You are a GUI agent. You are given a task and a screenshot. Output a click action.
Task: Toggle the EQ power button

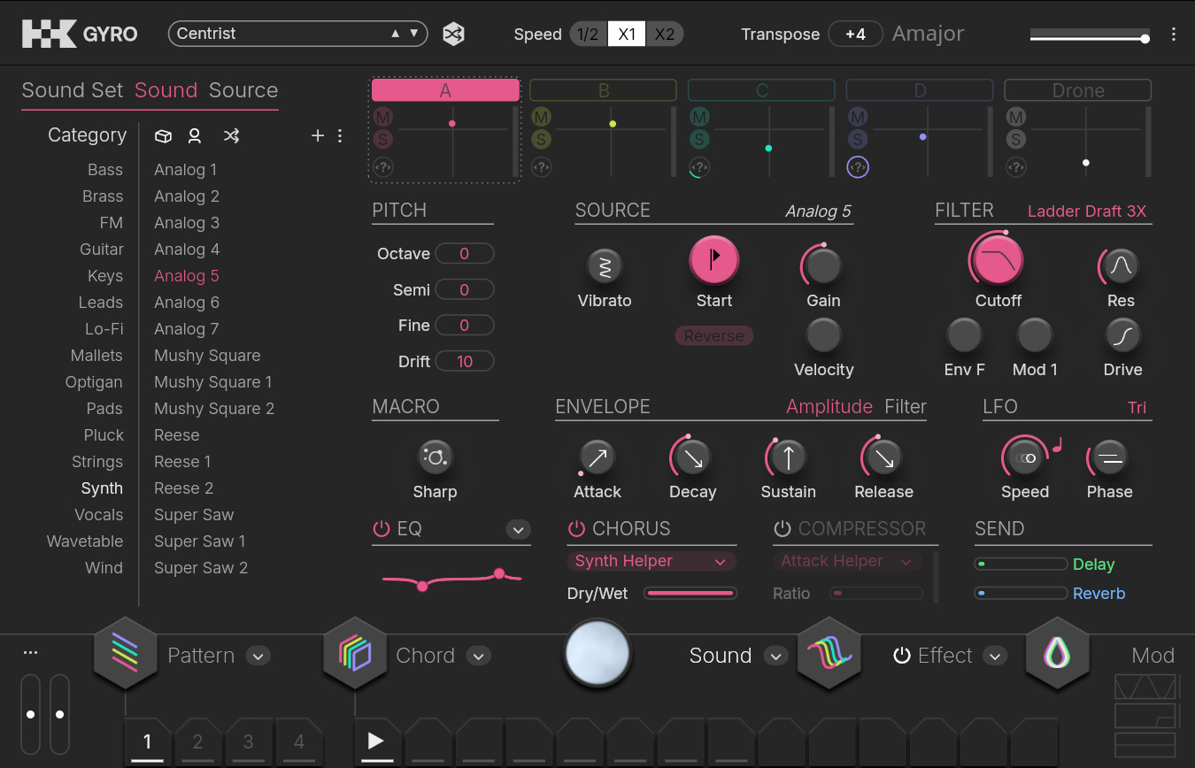point(382,529)
